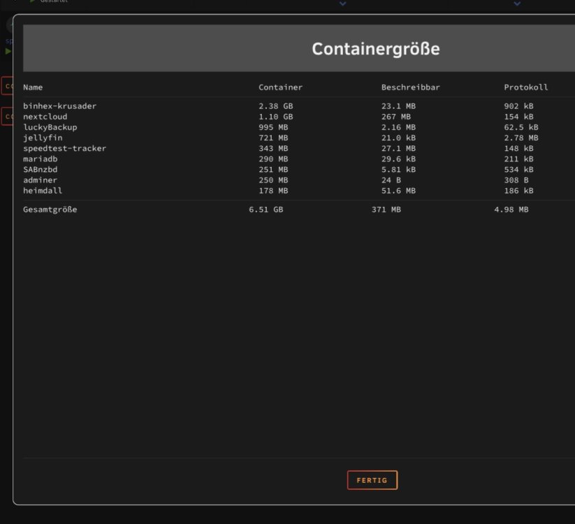Select the jellyfin row name
Image resolution: width=575 pixels, height=524 pixels.
(x=43, y=138)
